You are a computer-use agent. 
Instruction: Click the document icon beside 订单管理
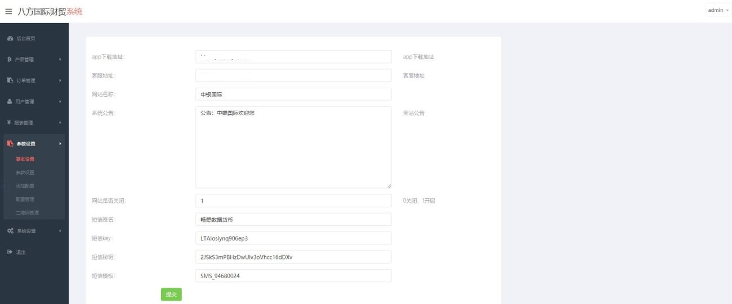10,80
